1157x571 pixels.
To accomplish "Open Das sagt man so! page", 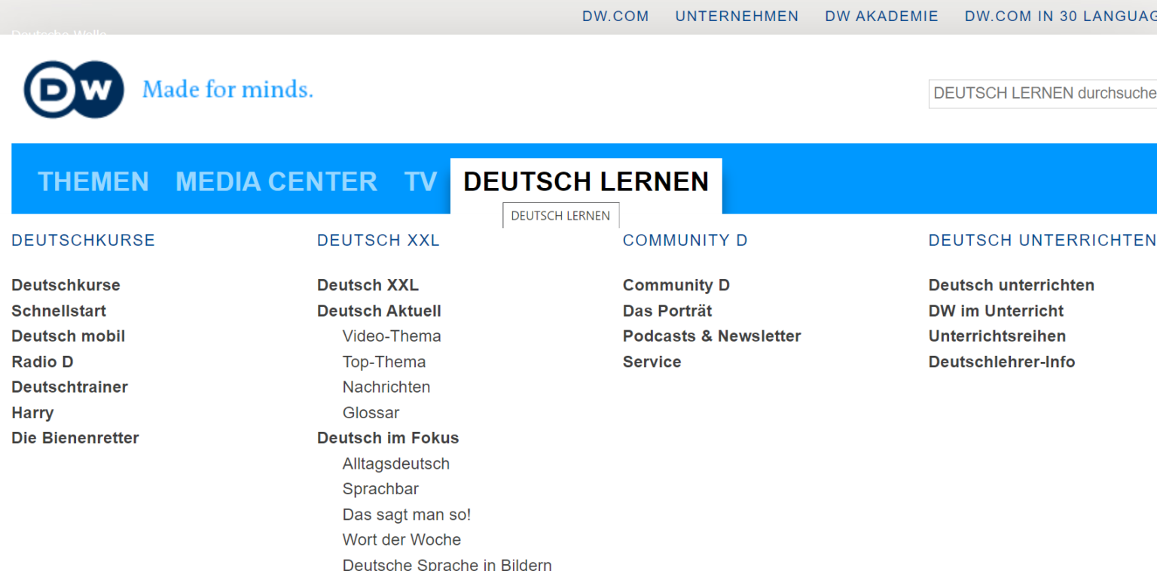I will 406,514.
